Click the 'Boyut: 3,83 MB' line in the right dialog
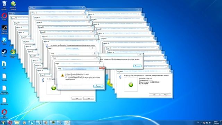The image size is (222, 125). [144, 84]
